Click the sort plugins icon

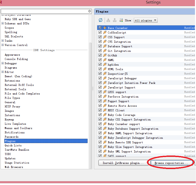tap(121, 20)
